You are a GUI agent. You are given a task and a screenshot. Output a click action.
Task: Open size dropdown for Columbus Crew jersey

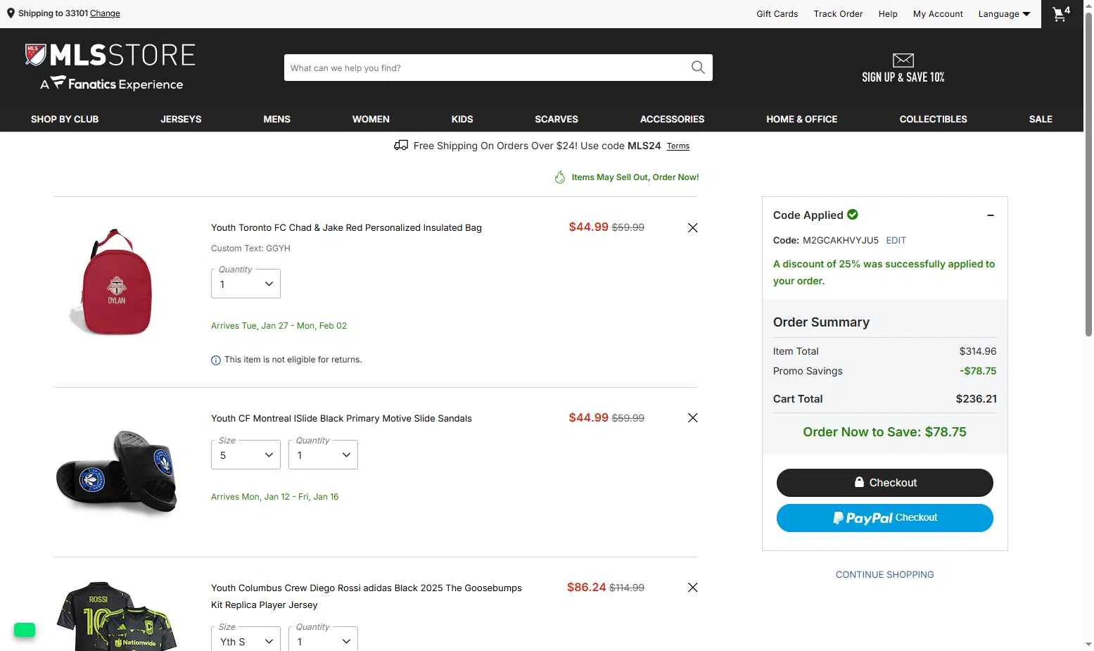point(246,639)
